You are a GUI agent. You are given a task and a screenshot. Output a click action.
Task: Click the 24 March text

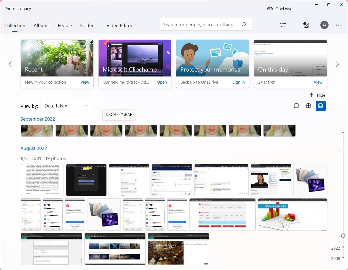tap(267, 82)
